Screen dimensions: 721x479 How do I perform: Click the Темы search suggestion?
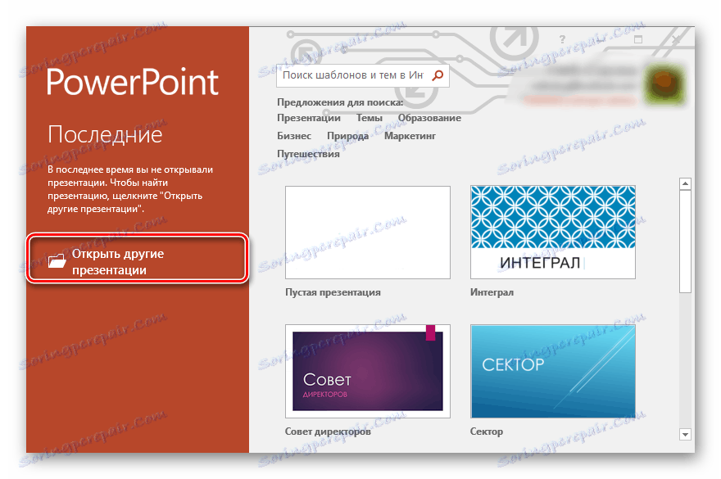click(369, 117)
